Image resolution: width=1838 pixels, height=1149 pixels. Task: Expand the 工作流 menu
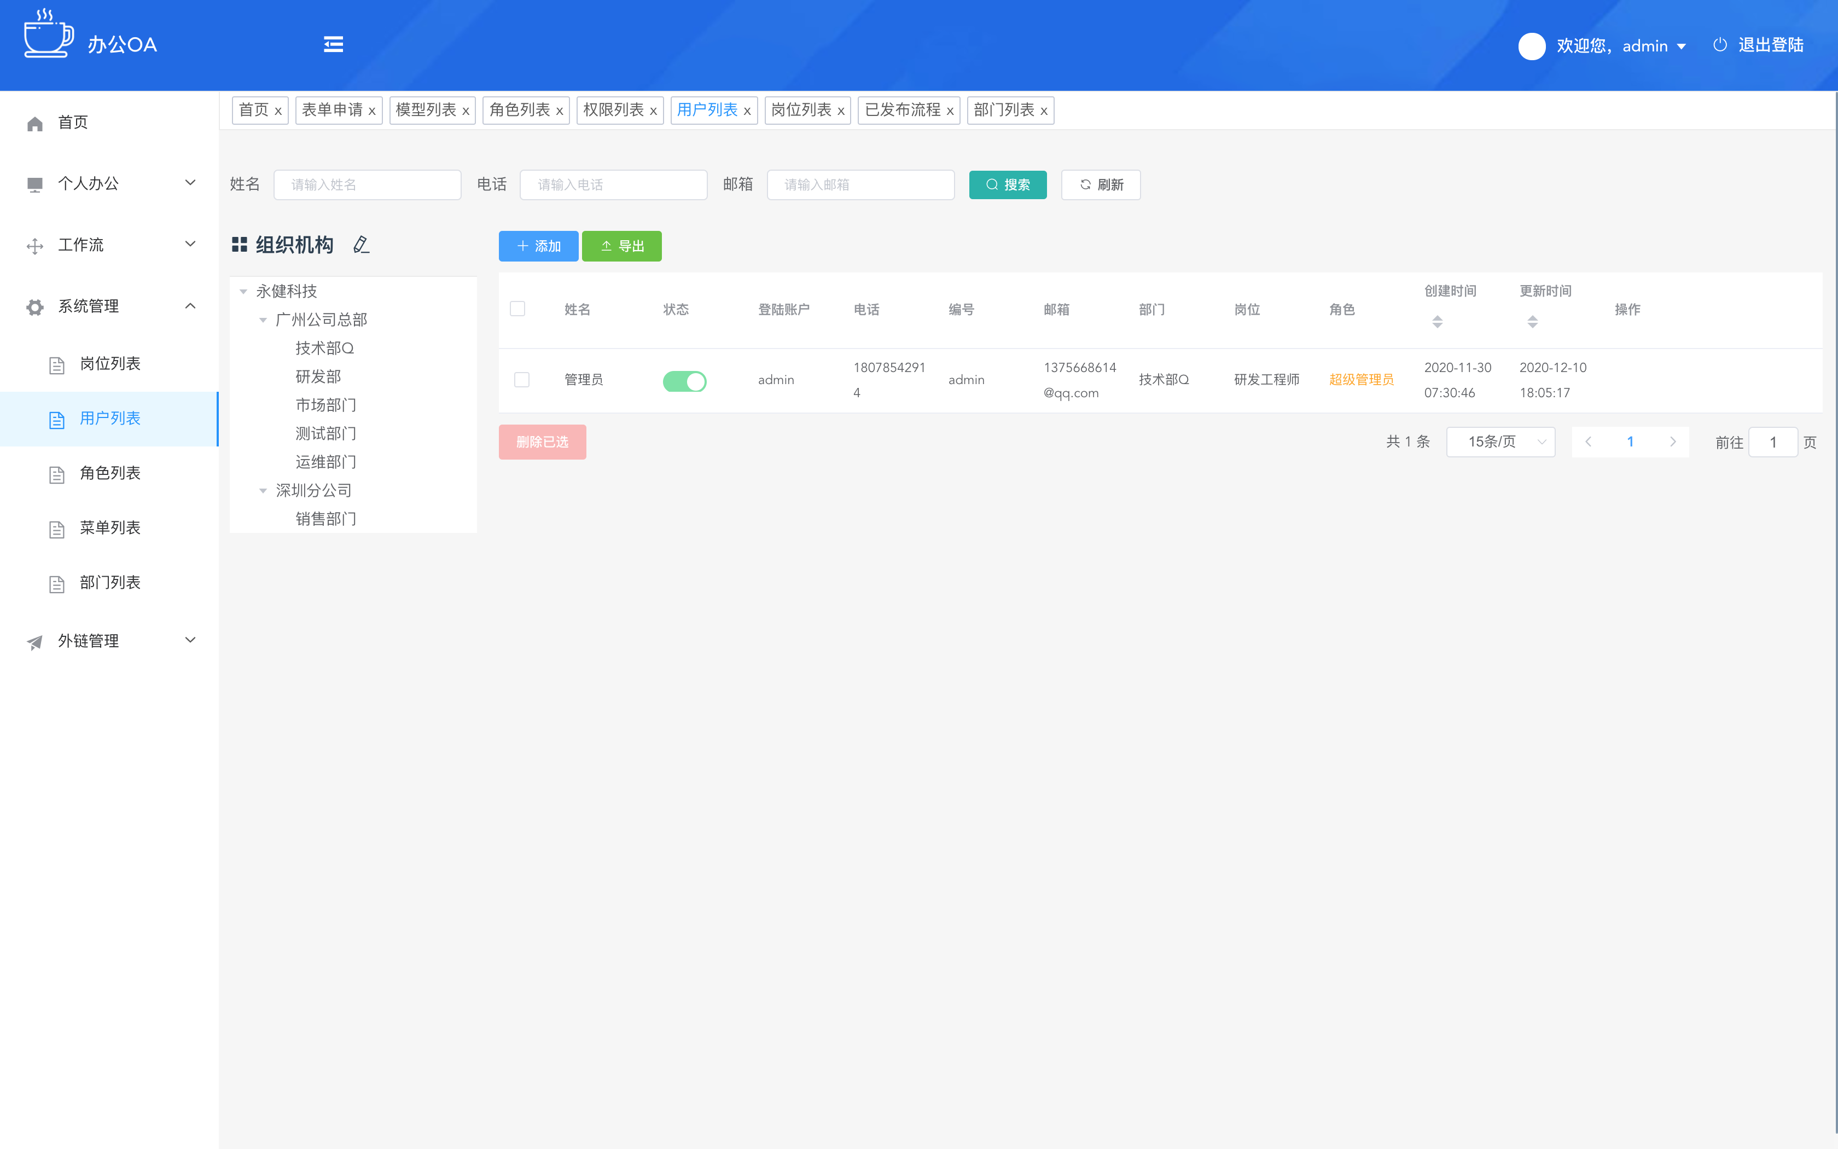190,244
